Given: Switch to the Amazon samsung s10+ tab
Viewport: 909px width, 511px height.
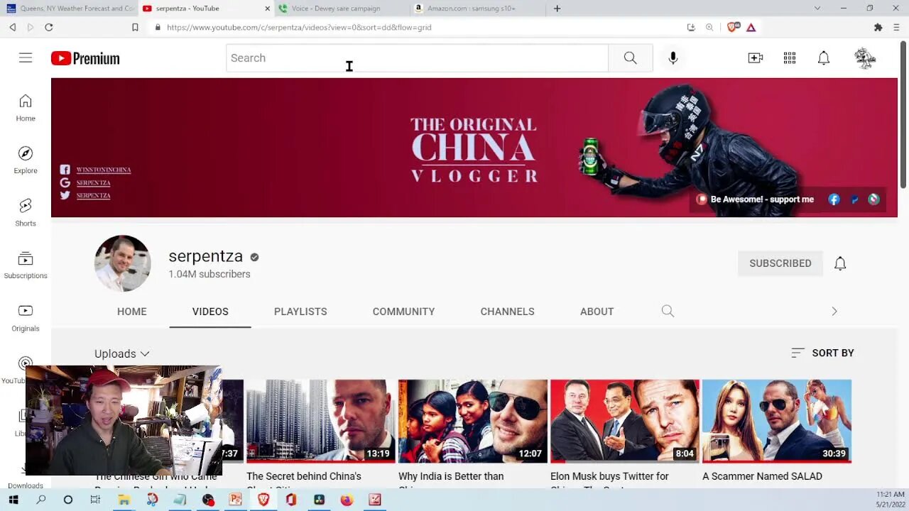Looking at the screenshot, I should pos(477,9).
